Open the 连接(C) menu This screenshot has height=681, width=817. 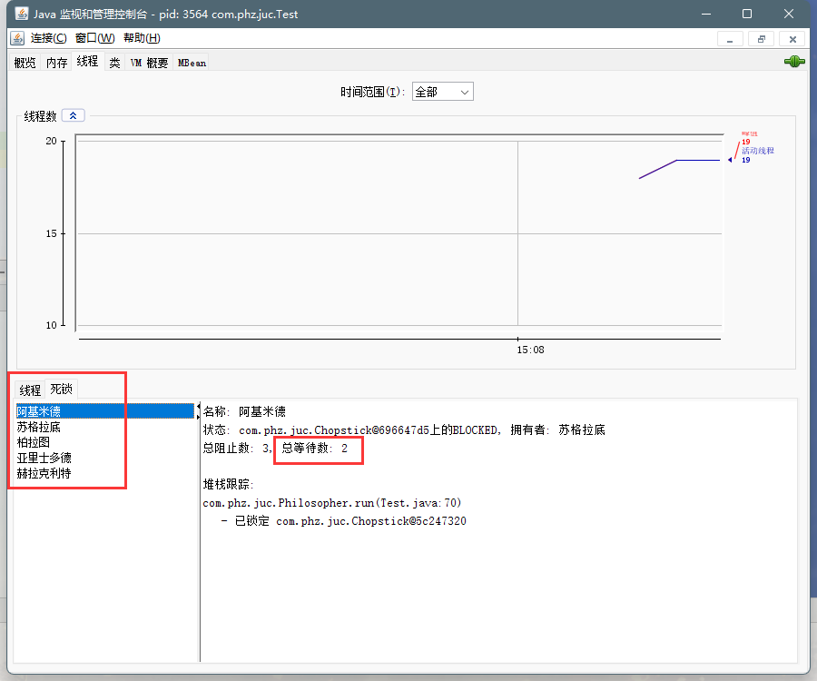pyautogui.click(x=48, y=38)
